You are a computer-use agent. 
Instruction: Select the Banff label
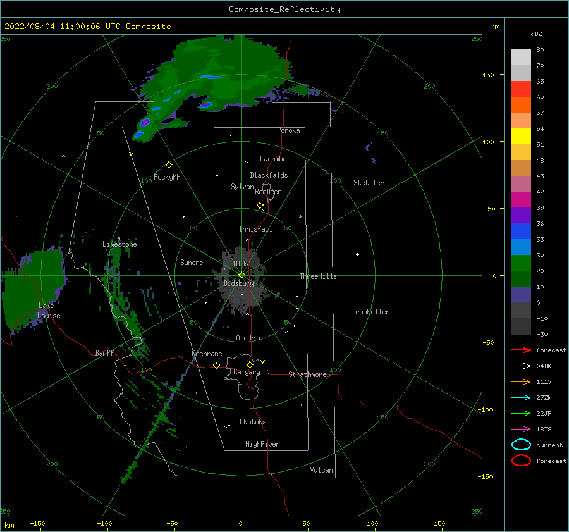104,352
